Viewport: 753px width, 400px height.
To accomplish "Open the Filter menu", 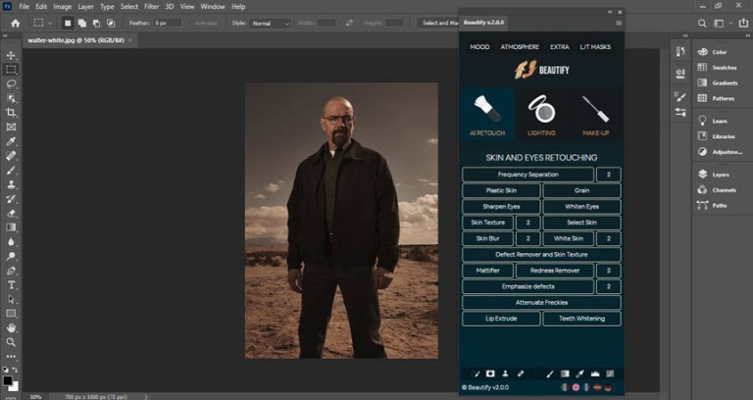I will [x=151, y=7].
